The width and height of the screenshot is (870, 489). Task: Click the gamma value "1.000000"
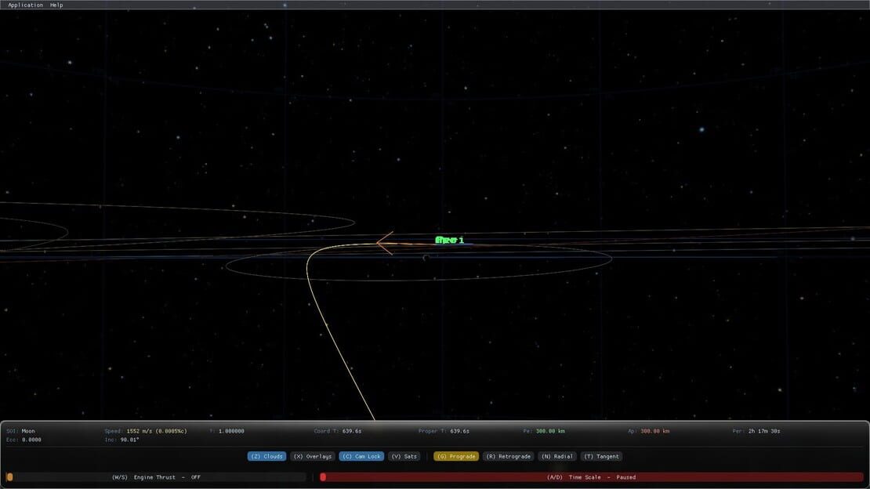coord(231,431)
